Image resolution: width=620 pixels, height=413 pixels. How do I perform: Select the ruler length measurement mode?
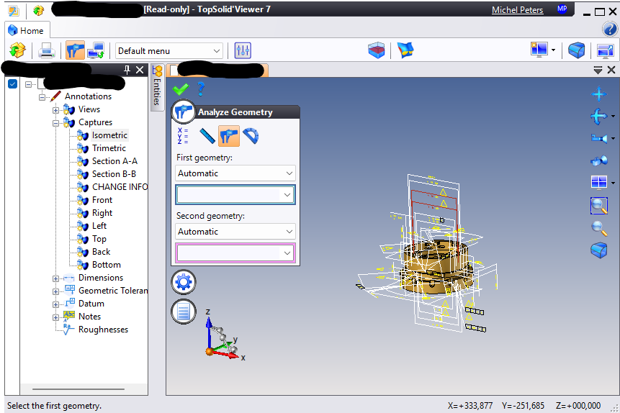pos(207,136)
